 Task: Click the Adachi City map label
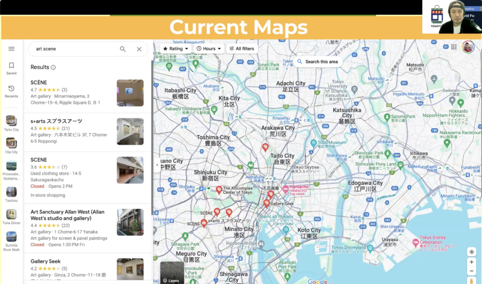pos(290,86)
